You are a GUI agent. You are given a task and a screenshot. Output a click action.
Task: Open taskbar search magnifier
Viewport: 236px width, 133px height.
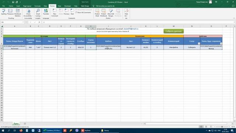(9, 130)
